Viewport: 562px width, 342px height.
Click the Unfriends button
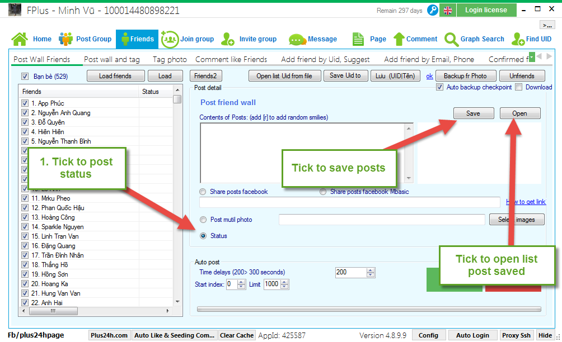pos(522,76)
